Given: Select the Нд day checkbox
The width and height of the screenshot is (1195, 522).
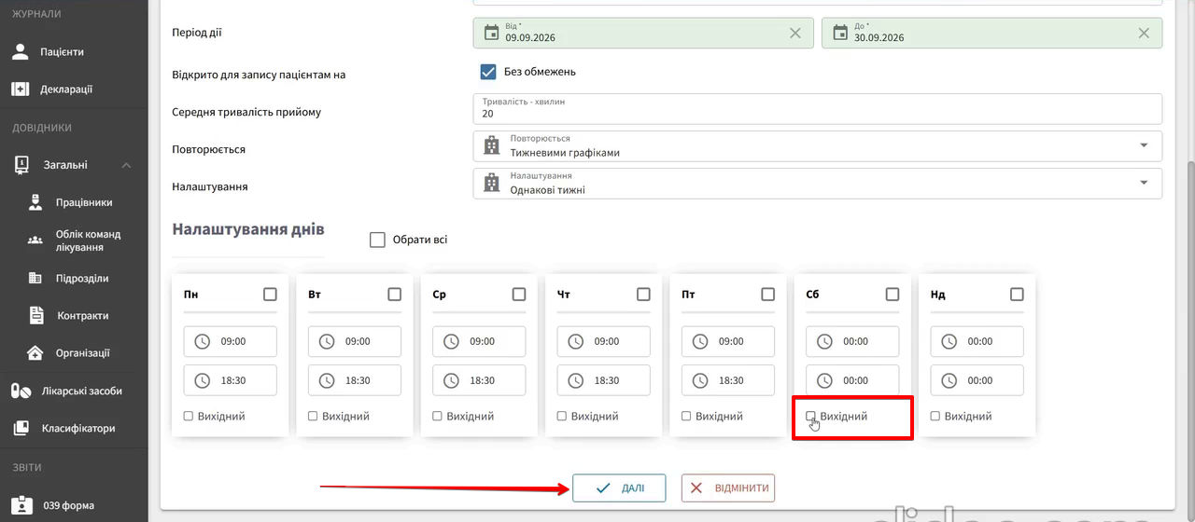Looking at the screenshot, I should (x=1017, y=294).
